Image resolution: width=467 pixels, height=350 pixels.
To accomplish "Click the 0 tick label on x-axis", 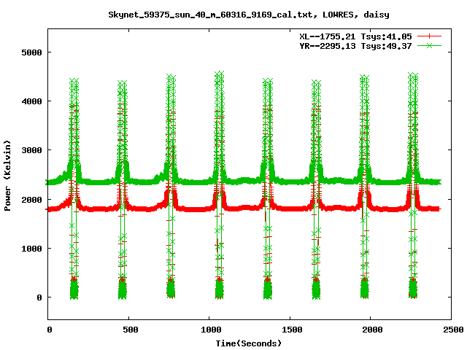I will click(x=49, y=330).
